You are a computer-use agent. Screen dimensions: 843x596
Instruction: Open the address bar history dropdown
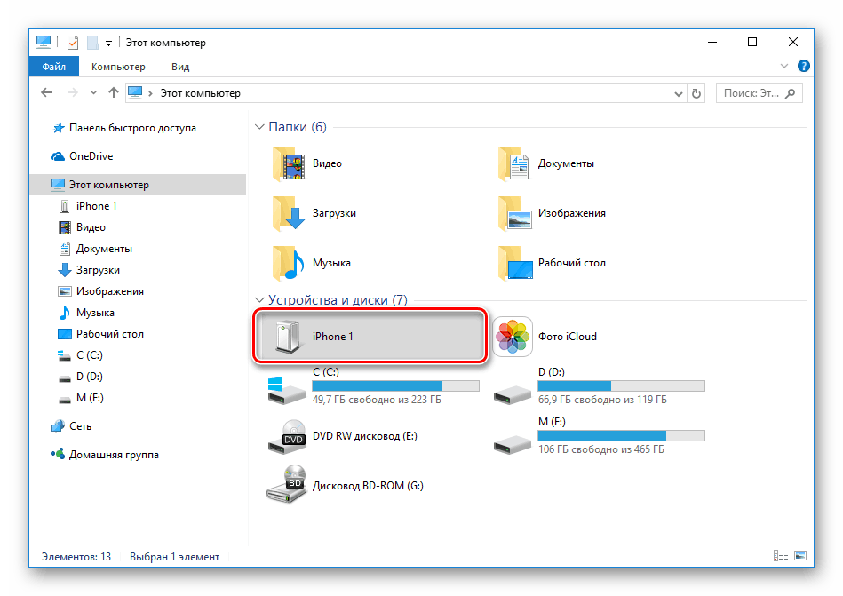tap(679, 94)
